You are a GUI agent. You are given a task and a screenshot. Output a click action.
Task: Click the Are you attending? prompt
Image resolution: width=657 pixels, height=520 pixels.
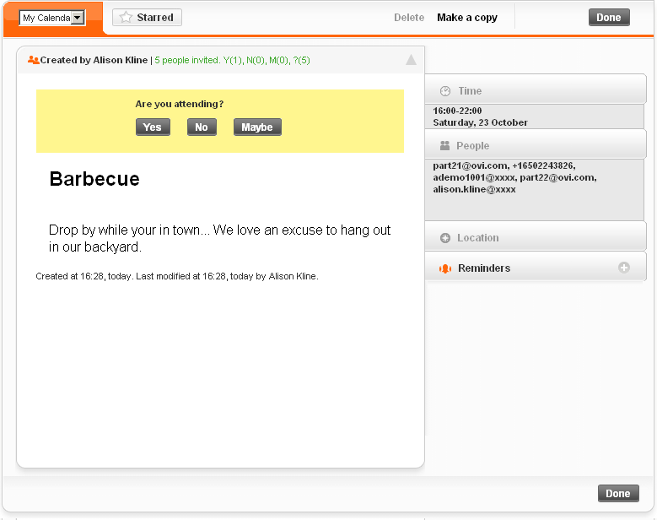click(180, 104)
